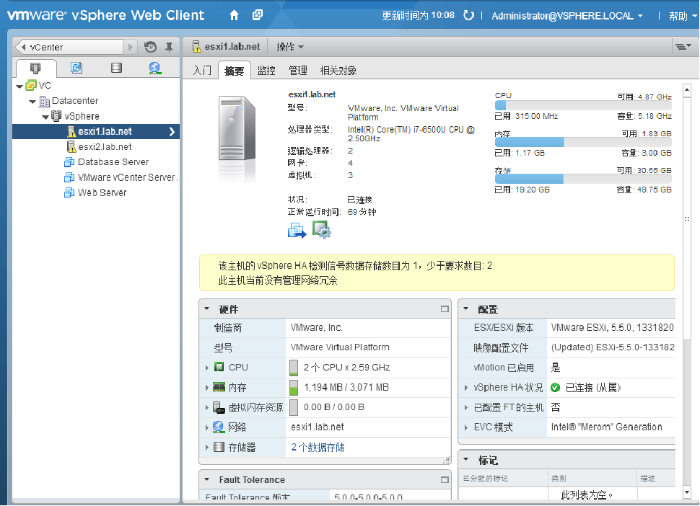Collapse the Fault Tolerance panel arrow
Viewport: 700px width, 506px height.
pos(206,480)
